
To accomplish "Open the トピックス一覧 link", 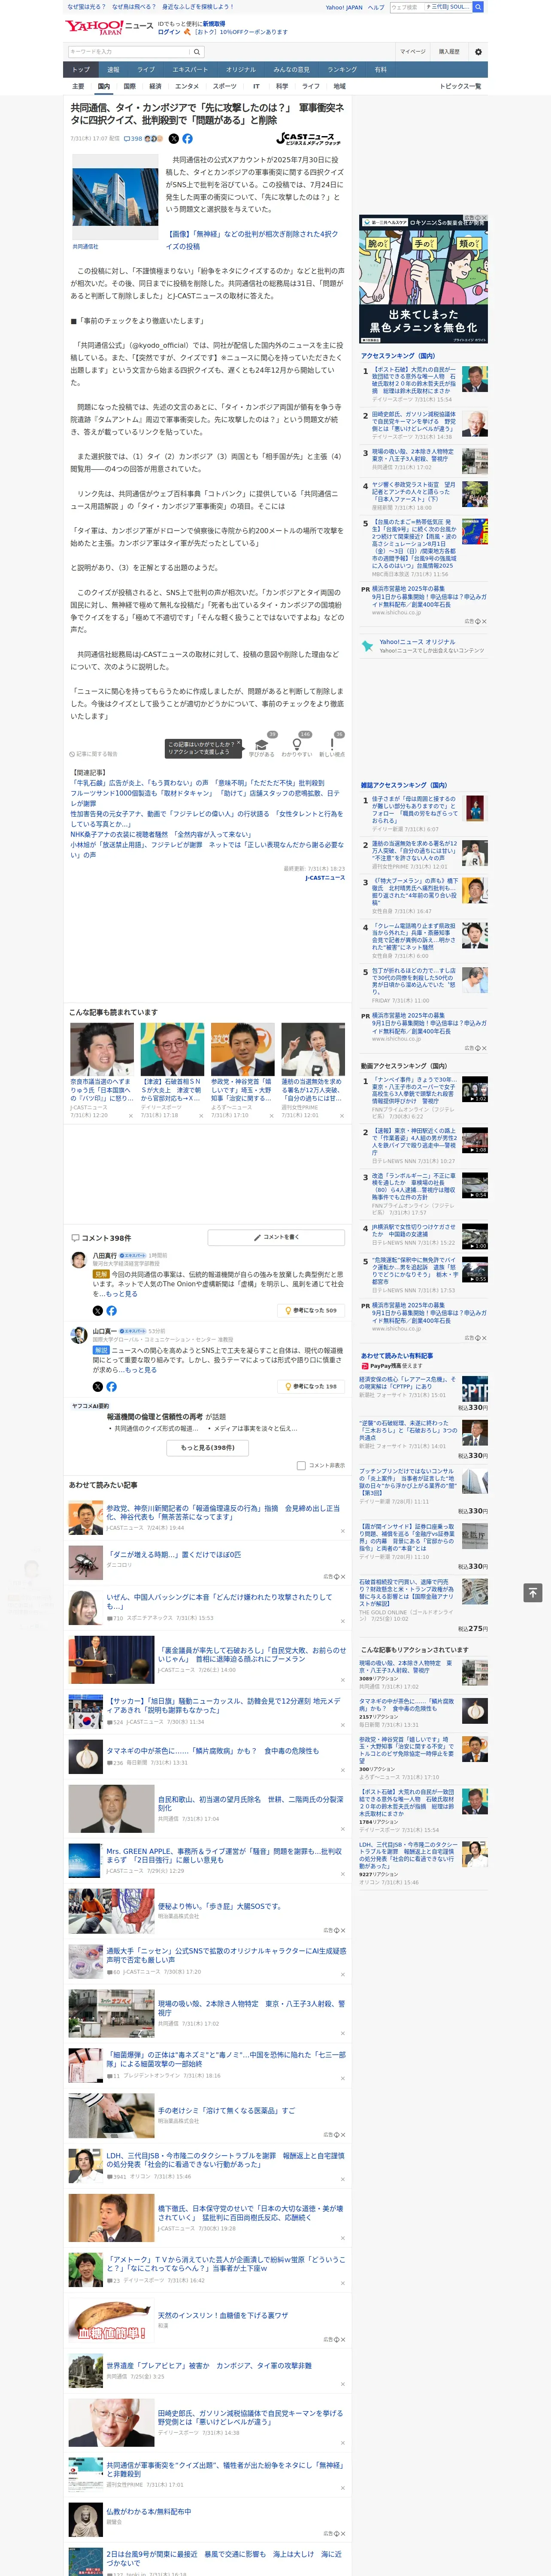I will coord(460,86).
